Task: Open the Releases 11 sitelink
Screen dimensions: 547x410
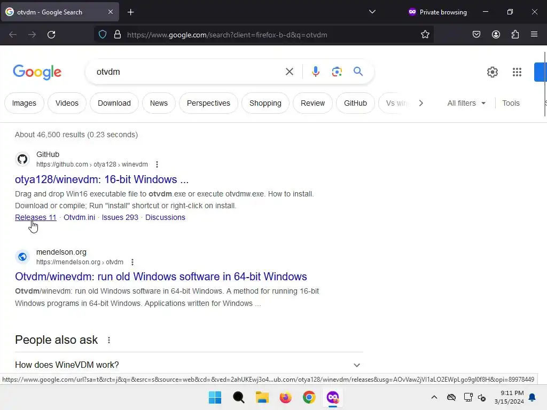Action: (36, 217)
